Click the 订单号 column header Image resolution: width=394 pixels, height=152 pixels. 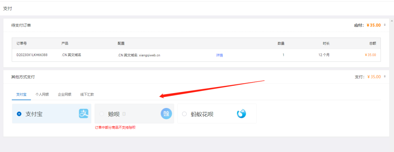click(21, 43)
